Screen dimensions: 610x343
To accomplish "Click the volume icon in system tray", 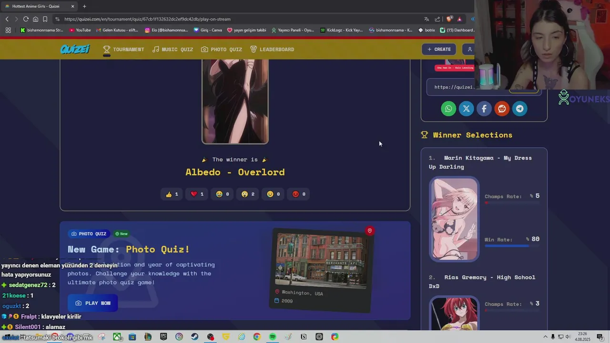I will click(x=568, y=337).
